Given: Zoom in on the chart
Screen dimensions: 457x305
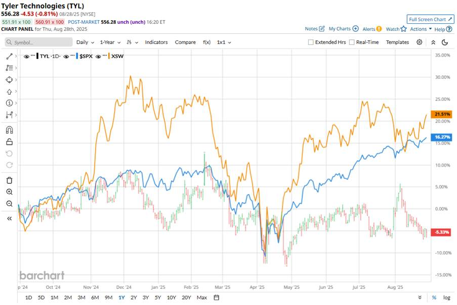Looking at the screenshot, I should coord(9,192).
